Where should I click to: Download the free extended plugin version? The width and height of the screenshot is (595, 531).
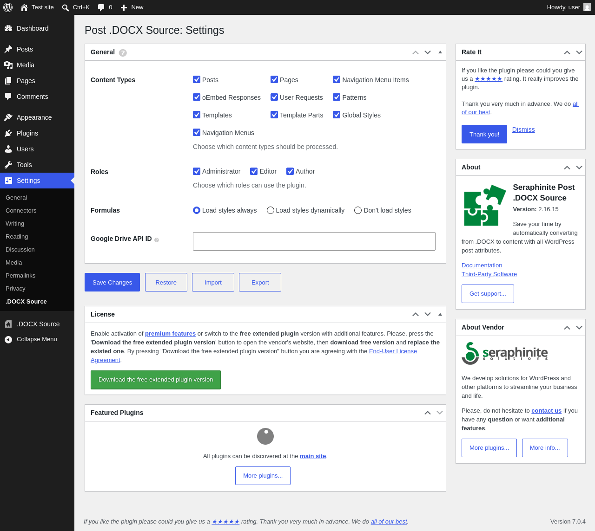(x=156, y=380)
